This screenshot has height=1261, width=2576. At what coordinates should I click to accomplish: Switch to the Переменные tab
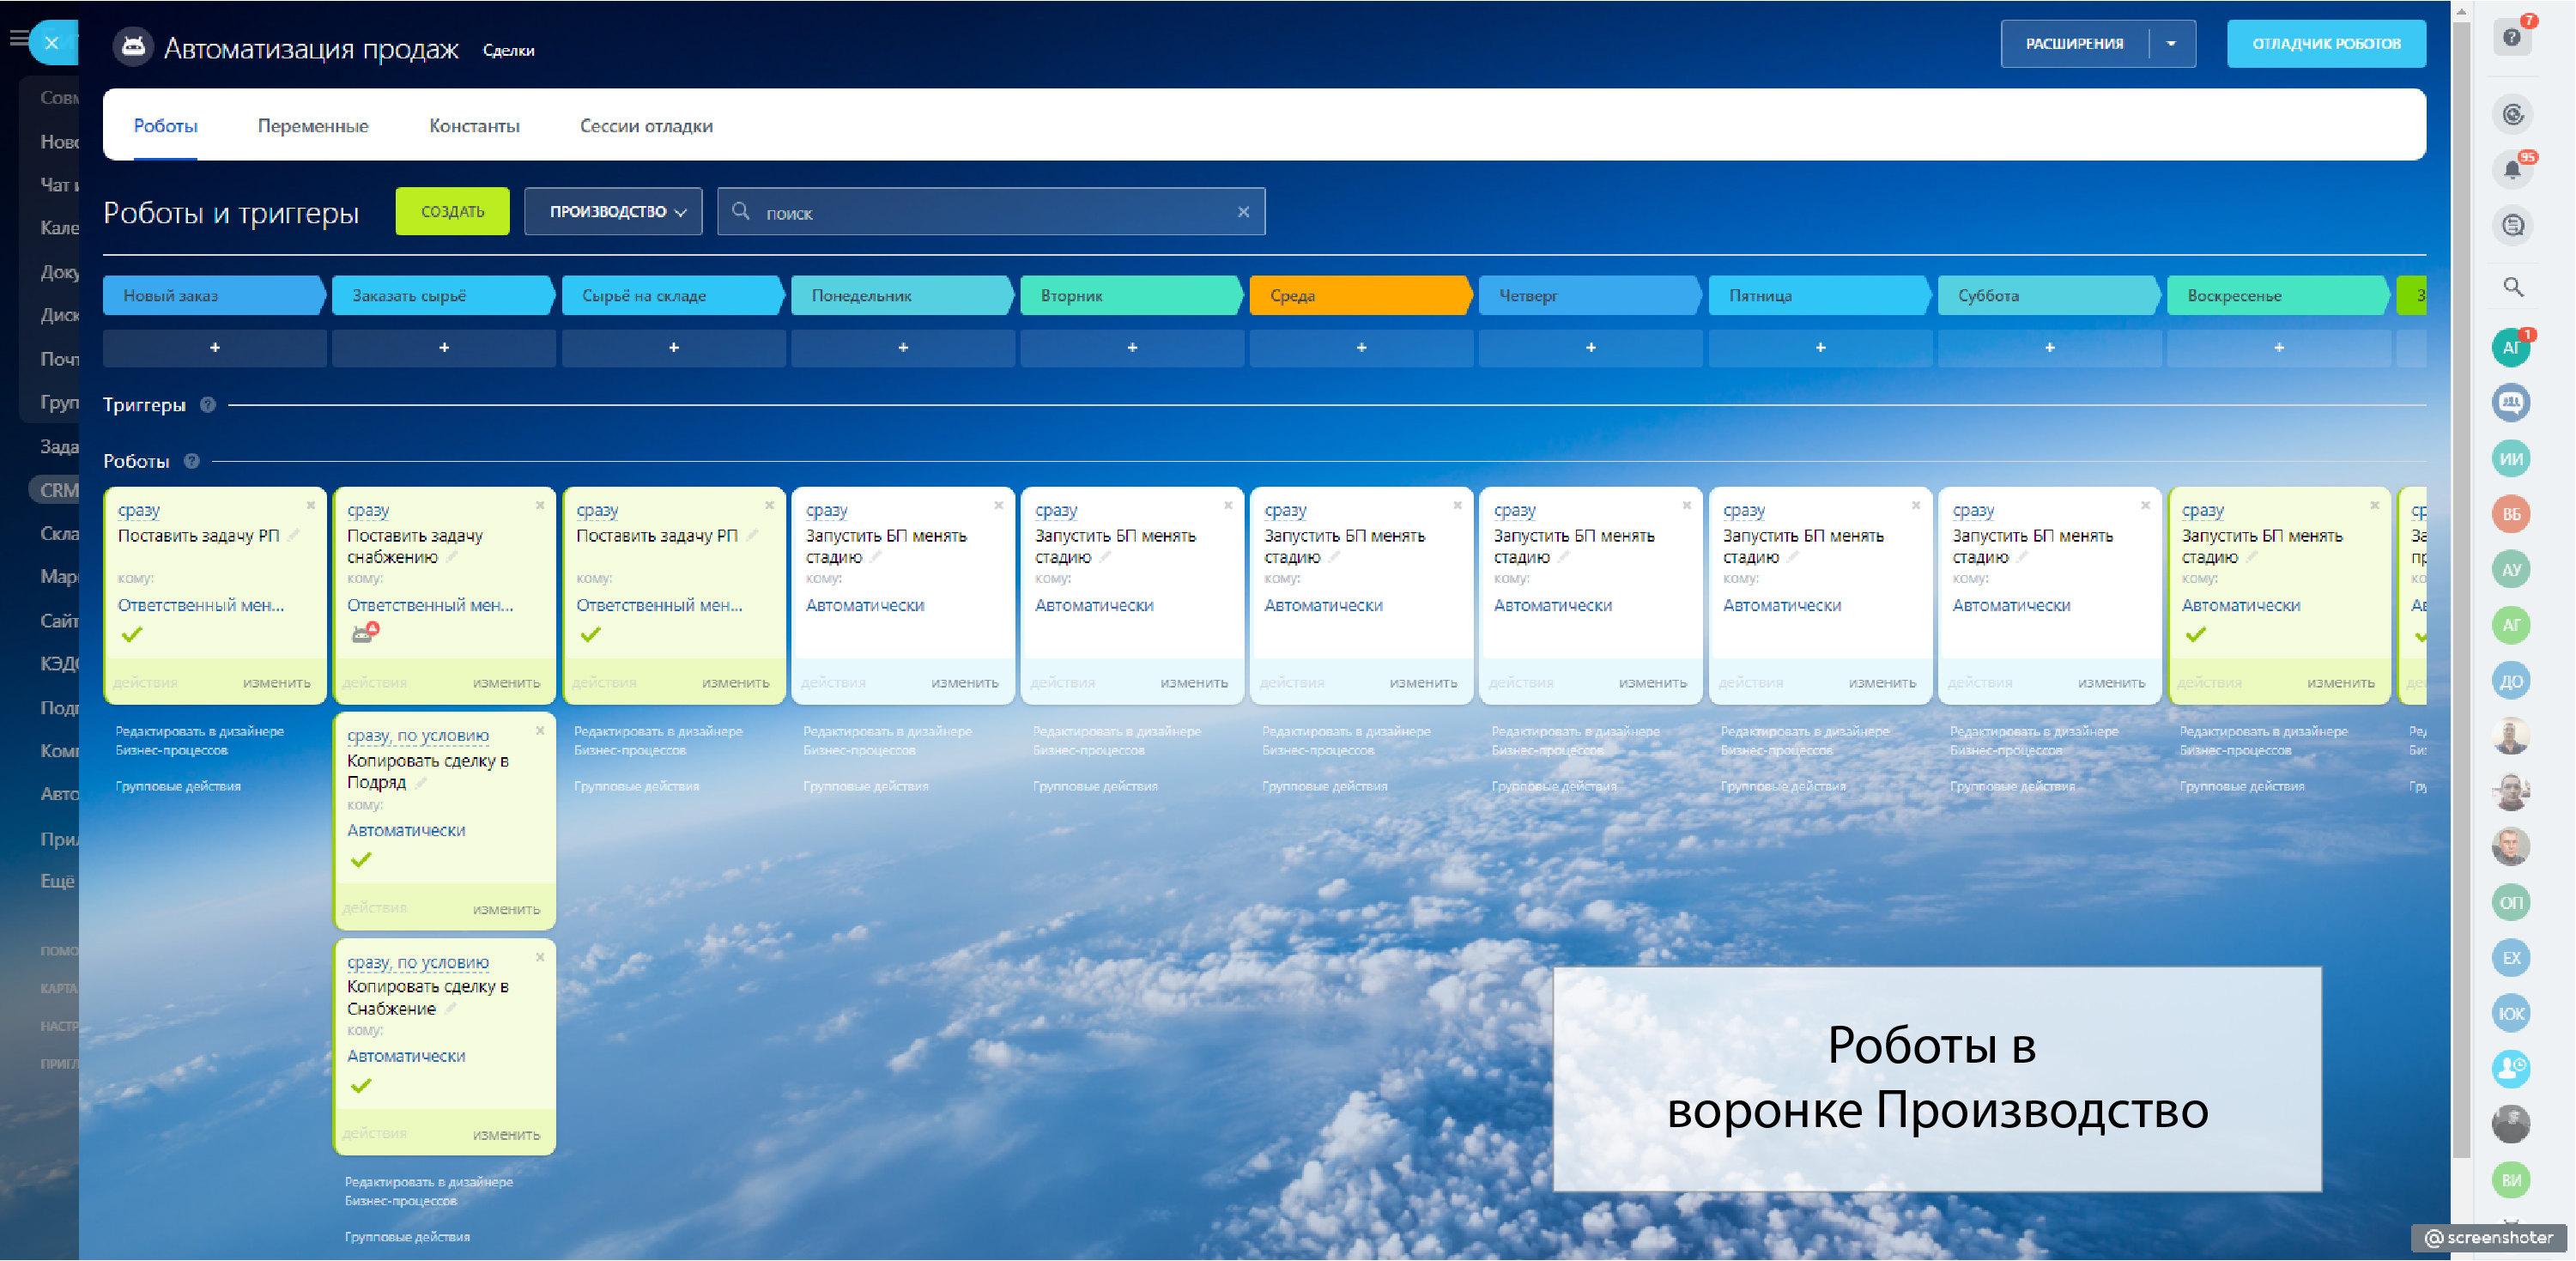313,126
